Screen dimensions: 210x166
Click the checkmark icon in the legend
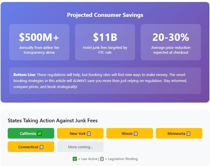tap(75, 159)
